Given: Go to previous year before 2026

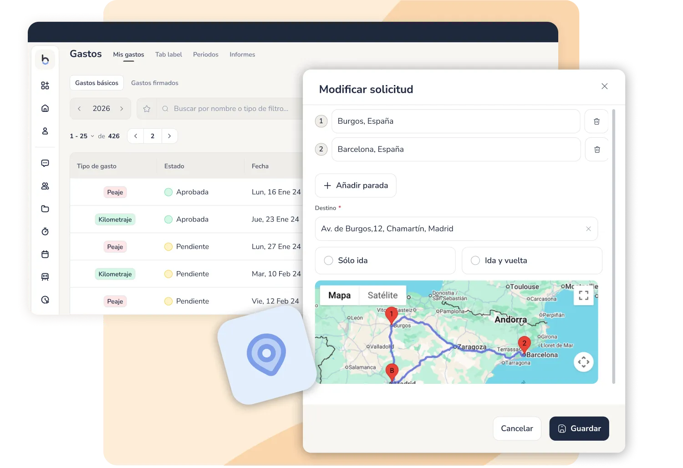Looking at the screenshot, I should tap(79, 109).
